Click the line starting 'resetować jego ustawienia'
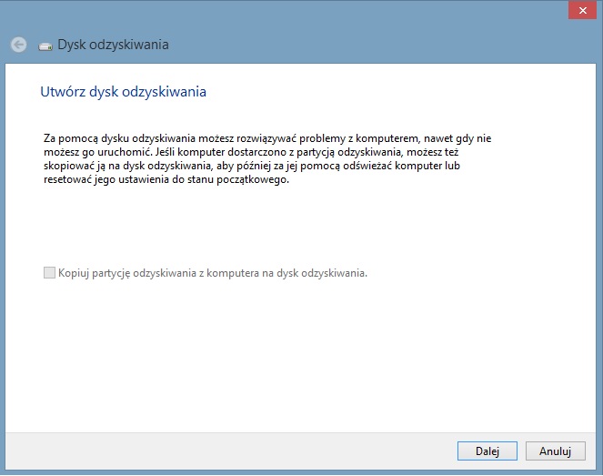The height and width of the screenshot is (476, 603). click(x=166, y=179)
